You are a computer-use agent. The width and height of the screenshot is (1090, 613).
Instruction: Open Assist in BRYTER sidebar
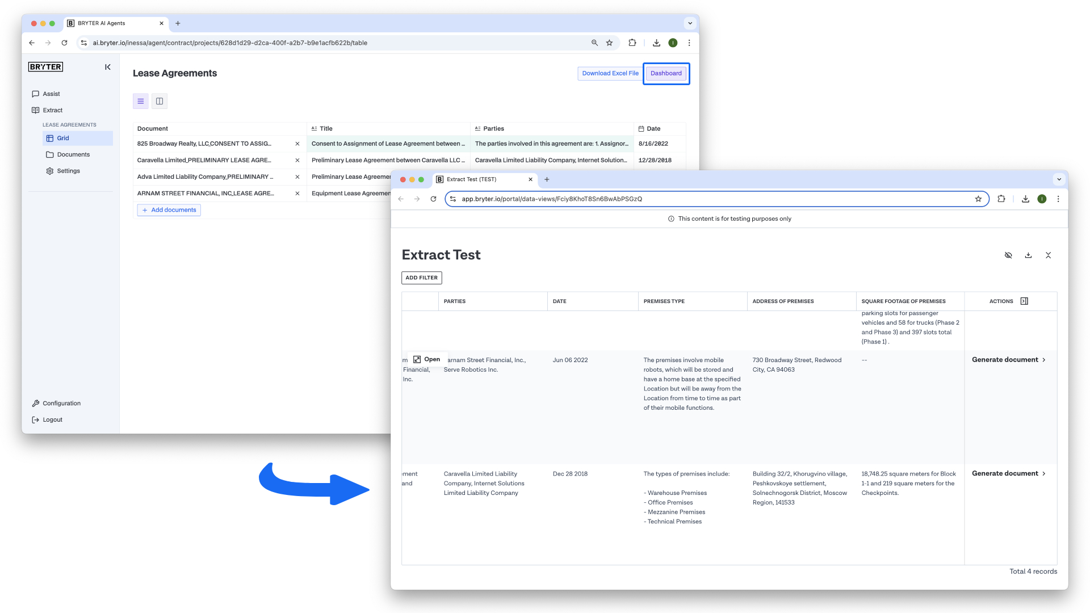pyautogui.click(x=46, y=94)
